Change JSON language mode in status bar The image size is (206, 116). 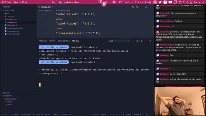[x=122, y=115]
